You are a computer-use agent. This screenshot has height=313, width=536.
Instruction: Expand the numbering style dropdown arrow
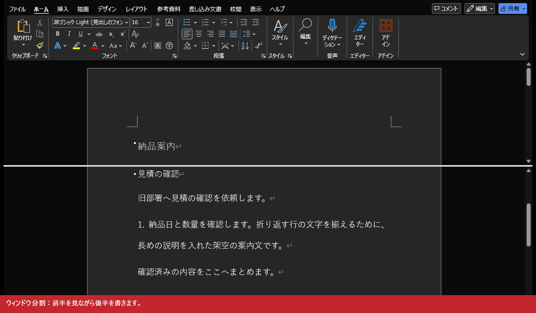click(214, 22)
